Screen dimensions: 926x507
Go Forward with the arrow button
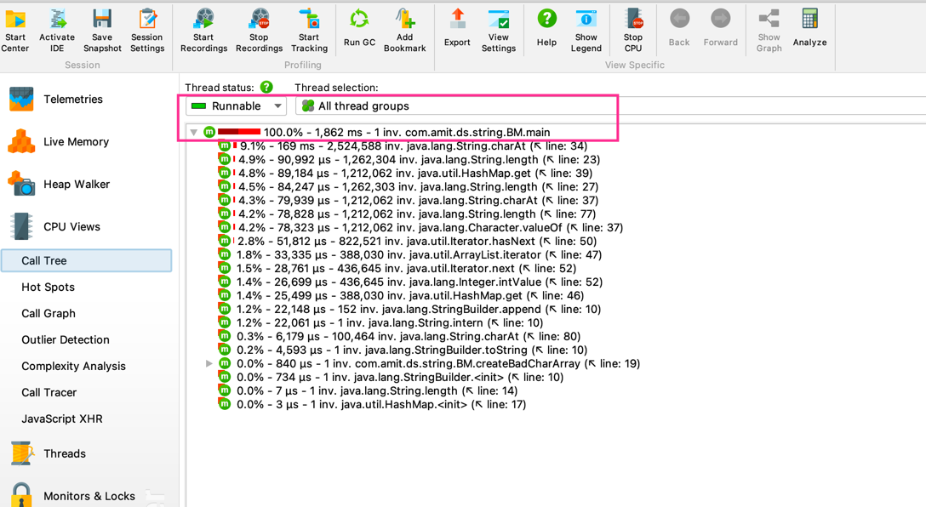(x=721, y=28)
